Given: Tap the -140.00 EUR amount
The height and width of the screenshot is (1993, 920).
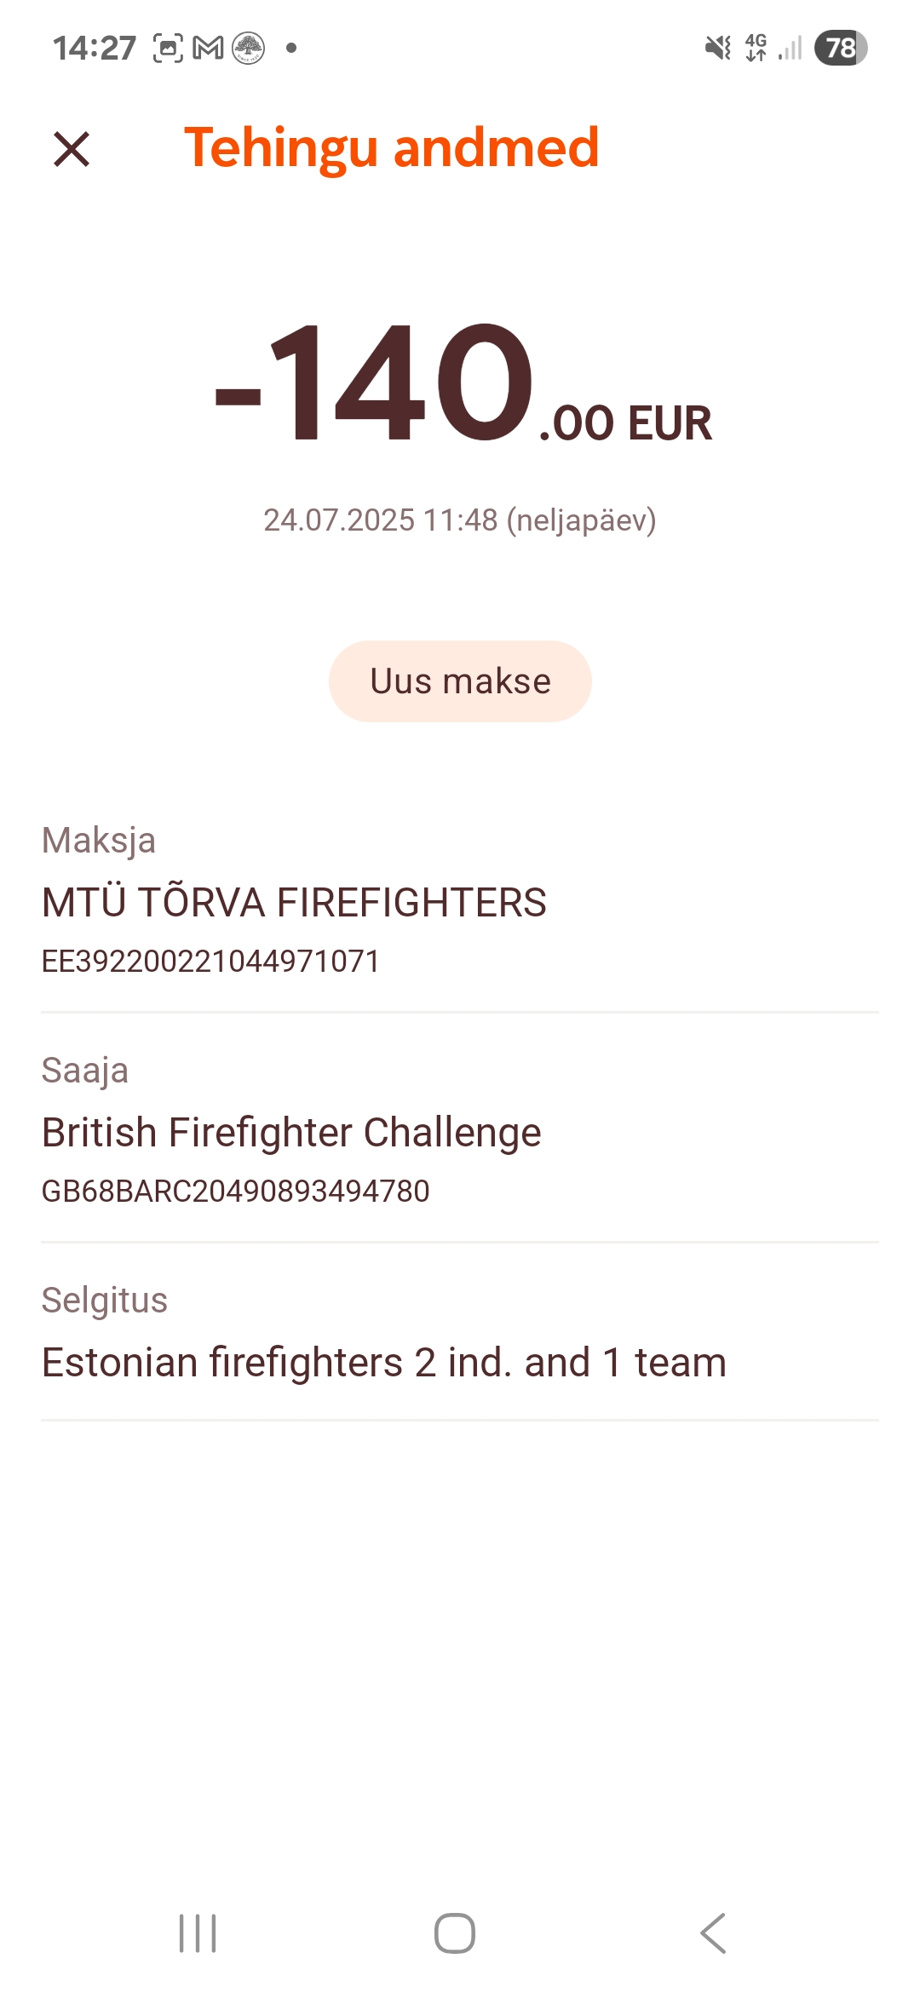Looking at the screenshot, I should click(463, 383).
